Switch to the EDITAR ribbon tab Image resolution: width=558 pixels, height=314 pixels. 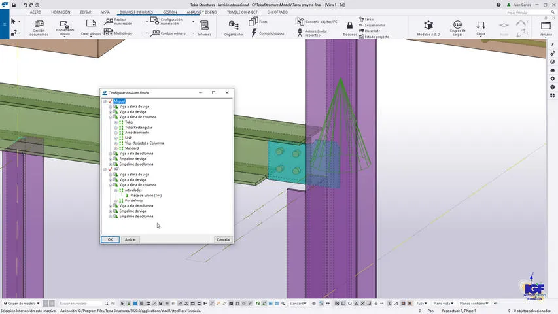[x=86, y=12]
